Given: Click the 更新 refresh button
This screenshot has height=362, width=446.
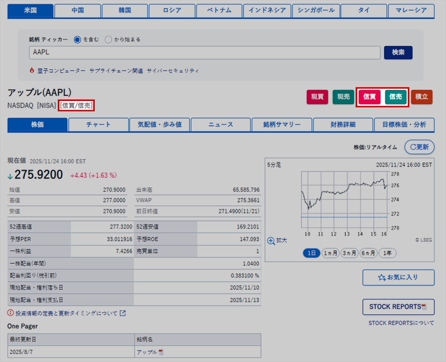Looking at the screenshot, I should pyautogui.click(x=419, y=147).
